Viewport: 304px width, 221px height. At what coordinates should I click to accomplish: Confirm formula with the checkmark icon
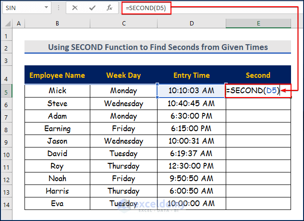92,8
